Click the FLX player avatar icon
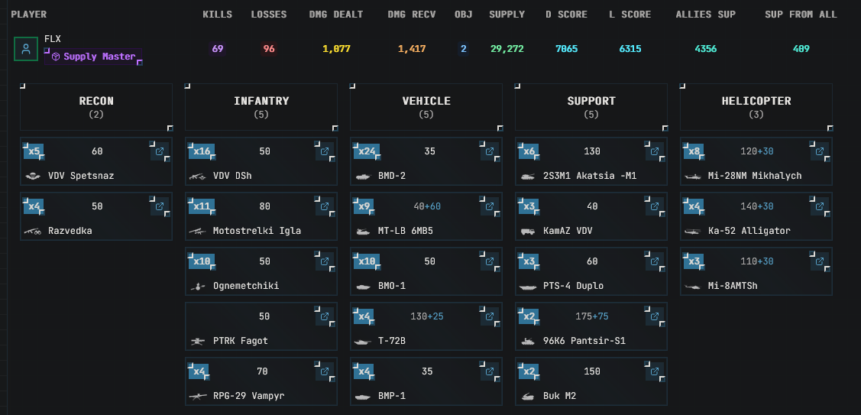The width and height of the screenshot is (861, 415). pyautogui.click(x=26, y=50)
